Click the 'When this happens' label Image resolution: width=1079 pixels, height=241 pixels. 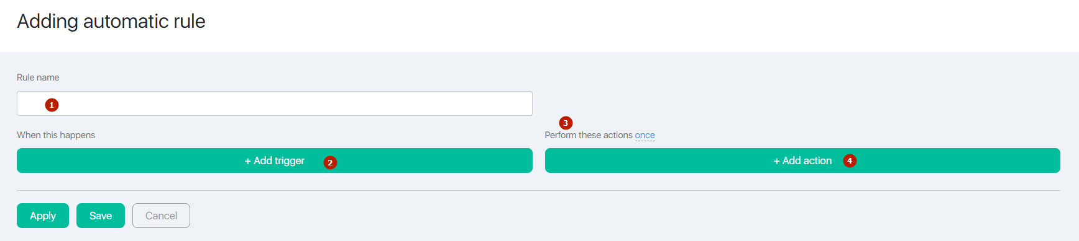[56, 135]
